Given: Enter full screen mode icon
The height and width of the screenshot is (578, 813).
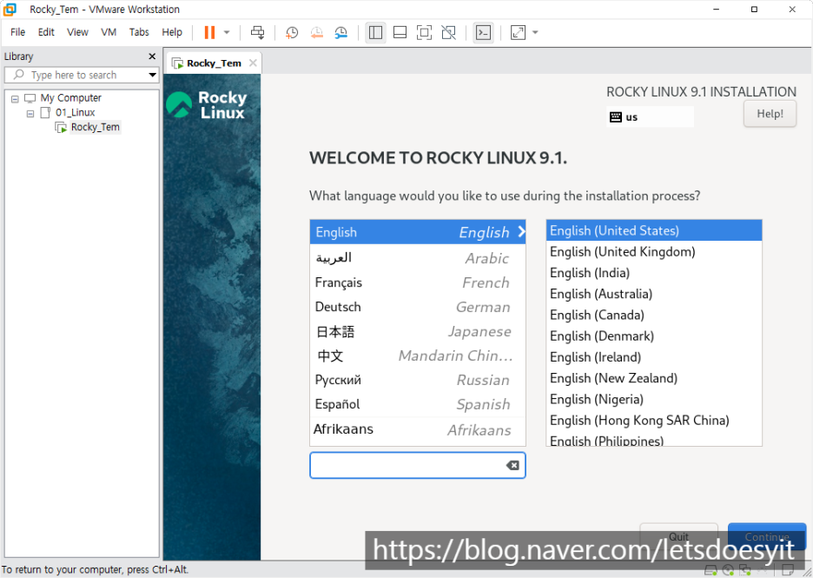Looking at the screenshot, I should [x=424, y=33].
